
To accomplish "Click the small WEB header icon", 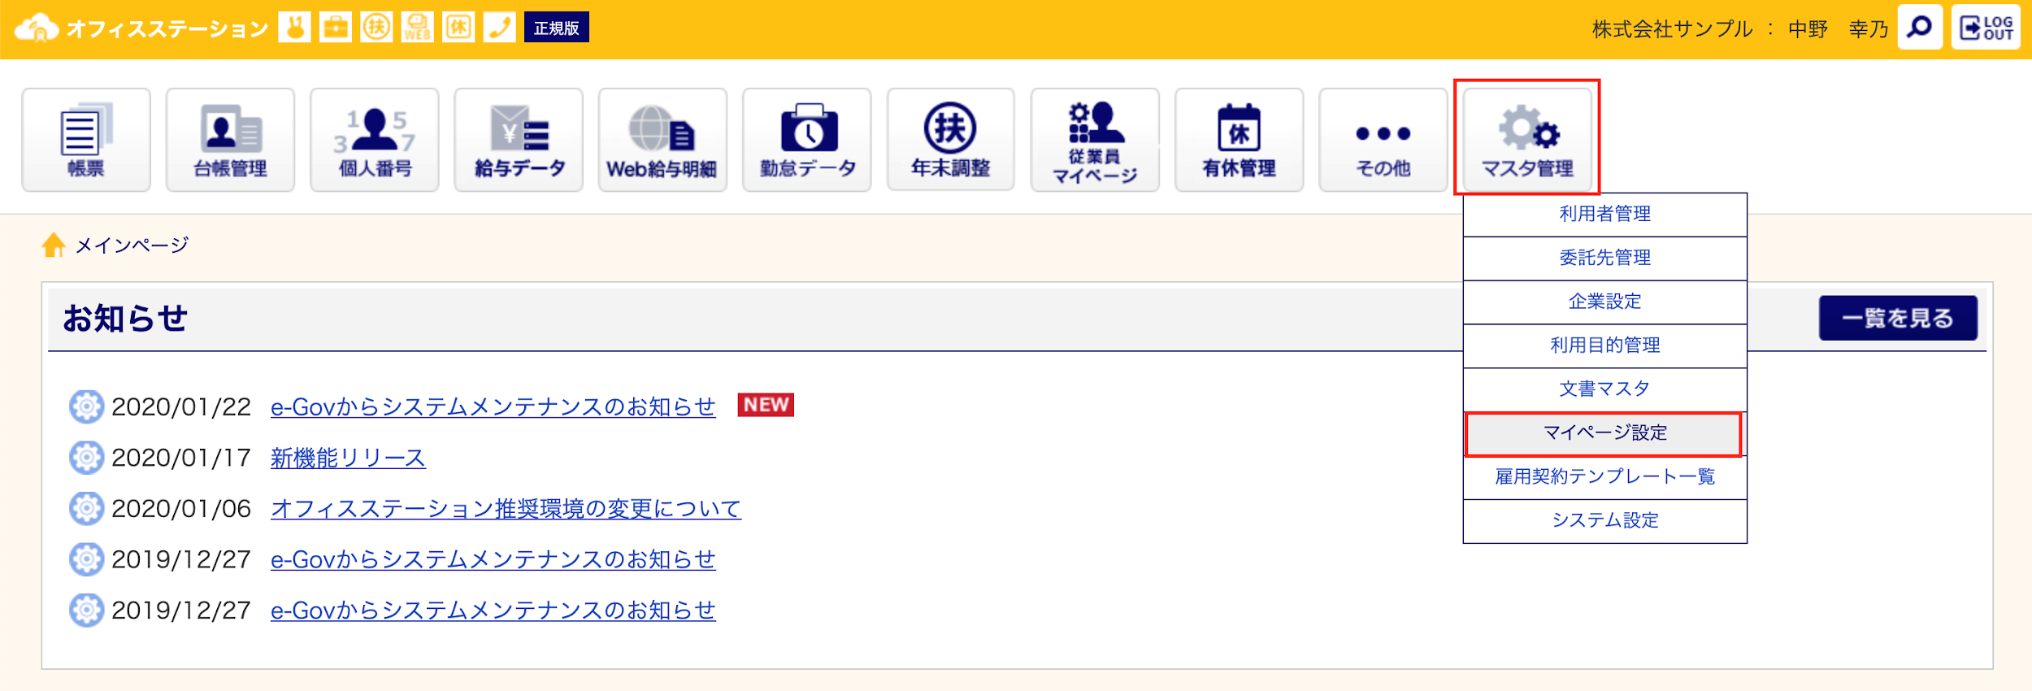I will pos(417,27).
